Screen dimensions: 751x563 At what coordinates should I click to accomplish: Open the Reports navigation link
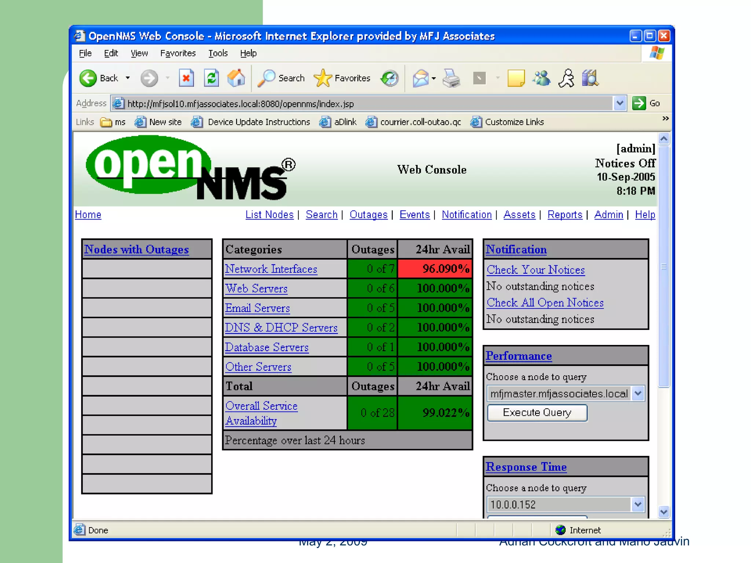click(565, 214)
